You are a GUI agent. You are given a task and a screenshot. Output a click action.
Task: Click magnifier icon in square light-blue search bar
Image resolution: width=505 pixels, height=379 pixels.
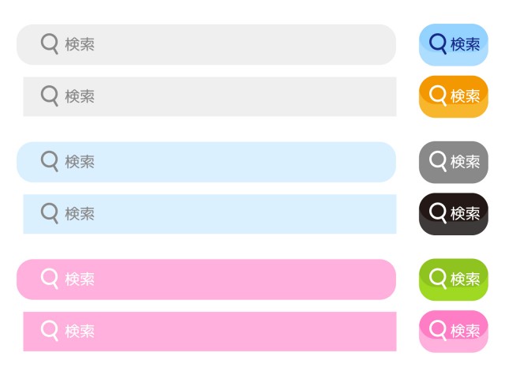49,212
